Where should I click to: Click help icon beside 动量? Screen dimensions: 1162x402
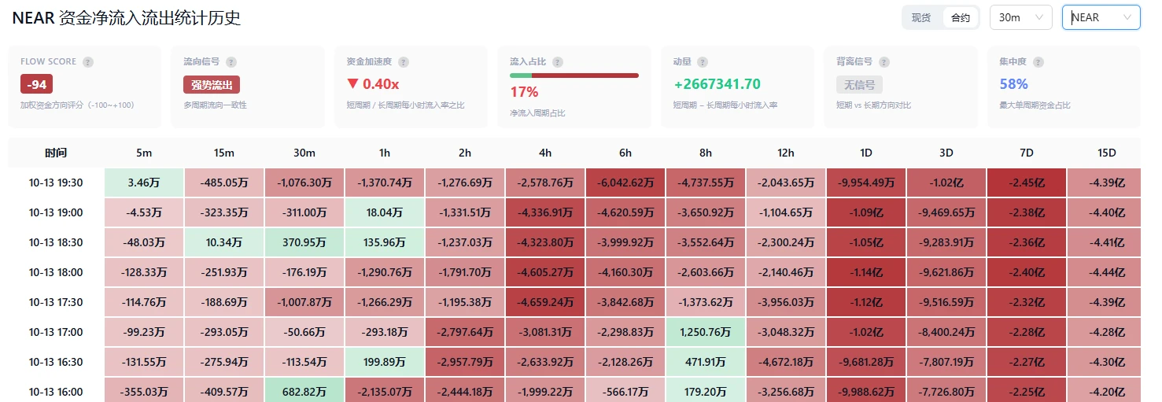703,62
